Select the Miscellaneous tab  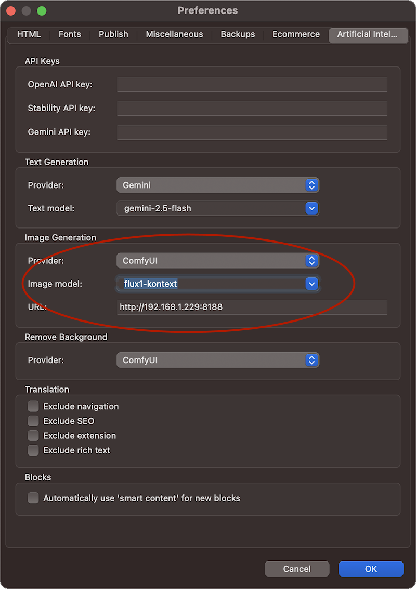(x=174, y=34)
